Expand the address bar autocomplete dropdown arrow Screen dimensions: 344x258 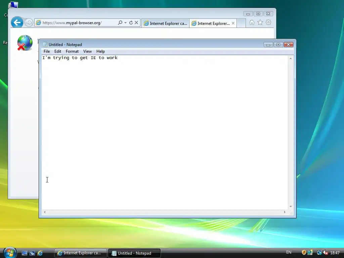coord(126,23)
